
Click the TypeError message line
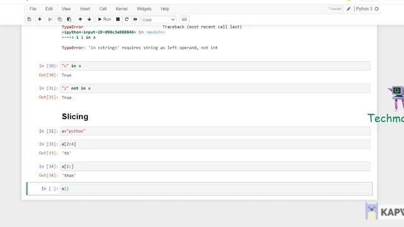point(140,48)
